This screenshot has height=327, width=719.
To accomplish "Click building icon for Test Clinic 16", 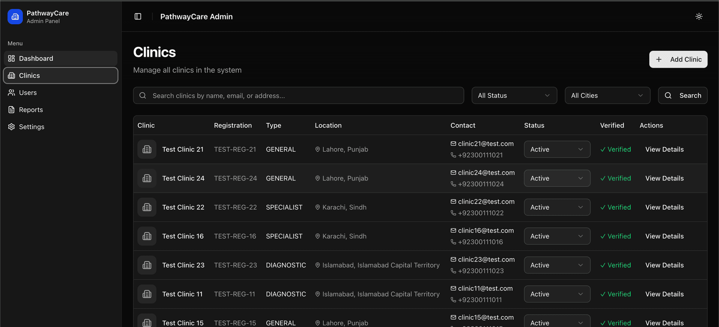I will tap(147, 236).
